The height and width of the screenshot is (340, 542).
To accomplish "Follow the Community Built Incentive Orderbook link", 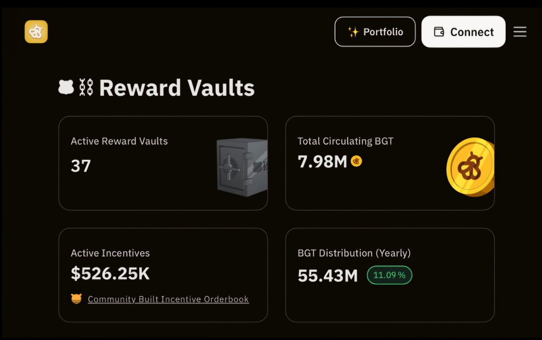I will click(168, 299).
